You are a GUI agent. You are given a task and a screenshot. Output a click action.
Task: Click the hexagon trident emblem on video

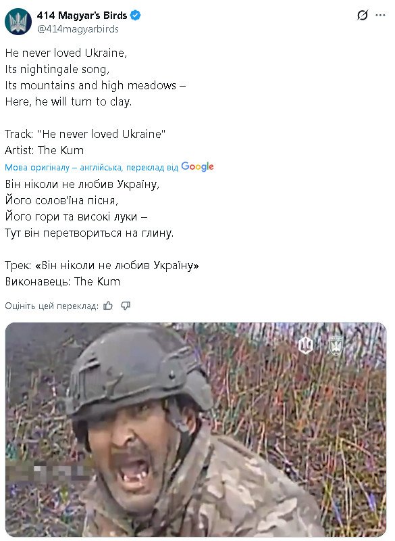pos(305,345)
